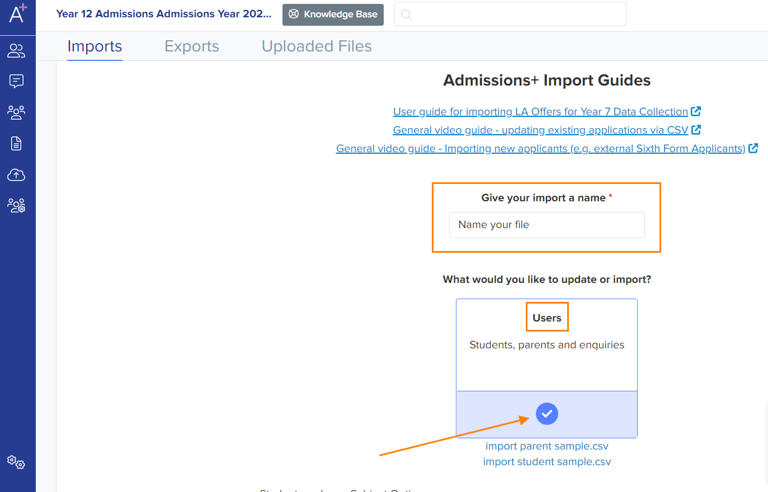The height and width of the screenshot is (492, 768).
Task: Click Year 12 Admissions title text
Action: click(x=164, y=14)
